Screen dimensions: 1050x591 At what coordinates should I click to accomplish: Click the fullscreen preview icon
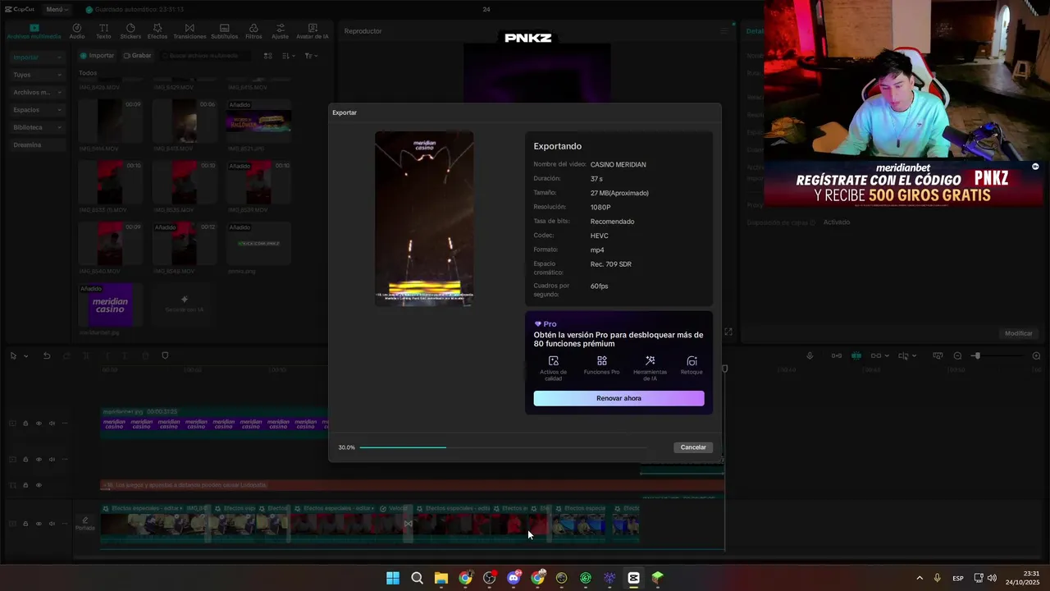coord(728,332)
